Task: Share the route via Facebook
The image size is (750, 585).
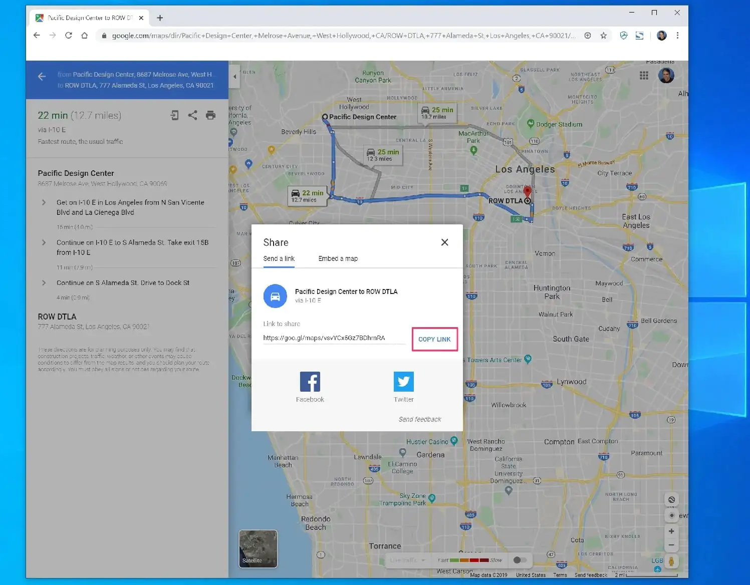Action: 310,382
